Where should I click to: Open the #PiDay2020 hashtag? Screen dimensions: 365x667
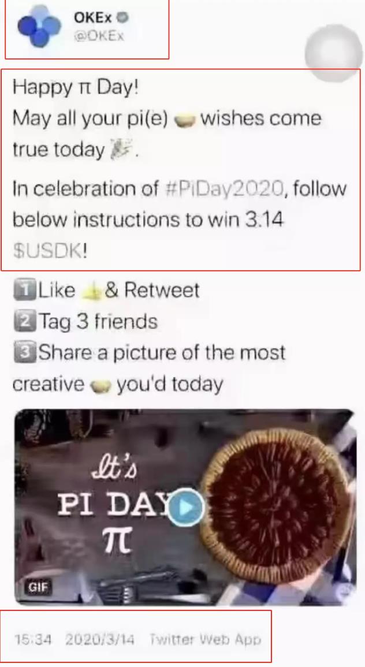click(x=224, y=188)
